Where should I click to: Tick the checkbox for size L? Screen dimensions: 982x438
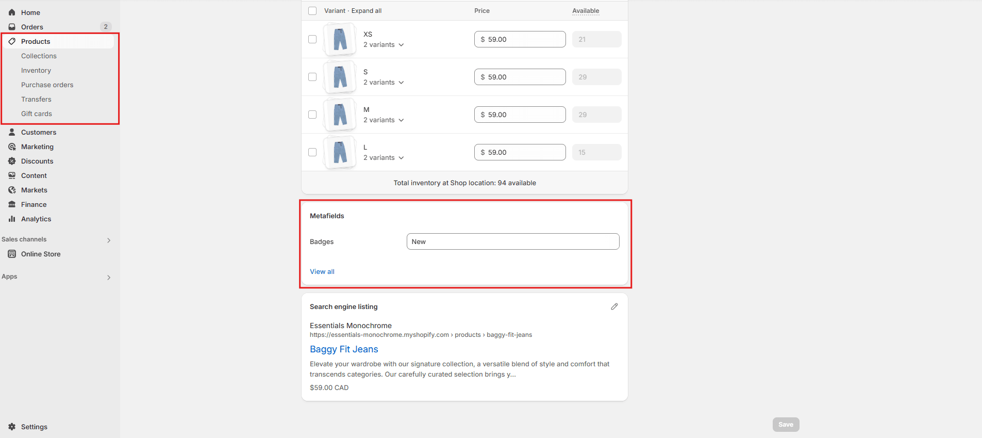click(x=312, y=152)
